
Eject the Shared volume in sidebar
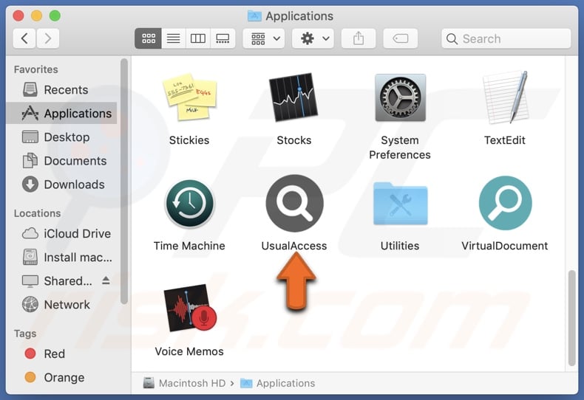(106, 280)
